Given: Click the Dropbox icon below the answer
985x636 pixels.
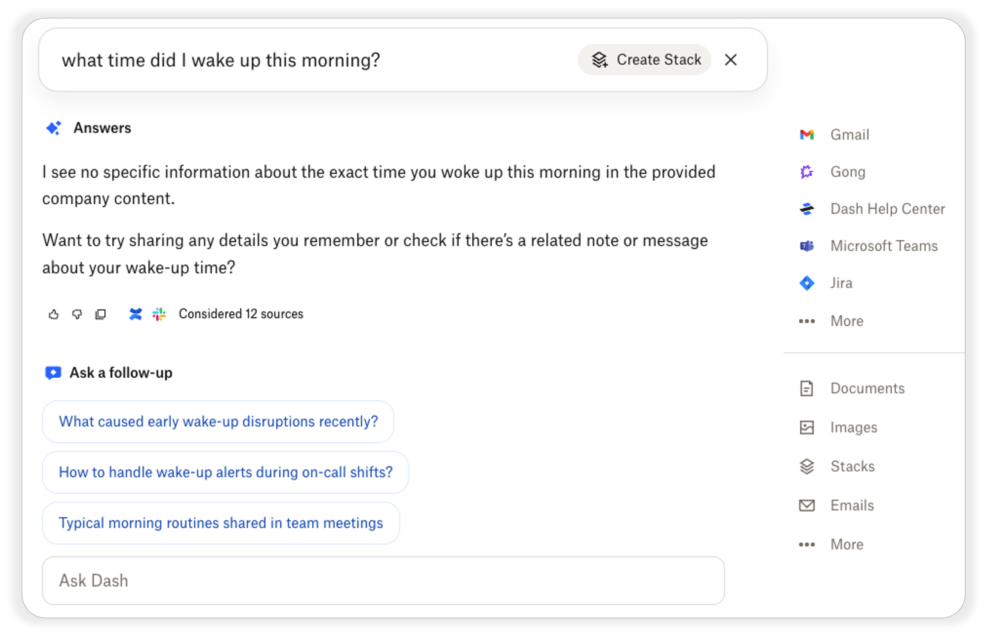Looking at the screenshot, I should (x=135, y=314).
